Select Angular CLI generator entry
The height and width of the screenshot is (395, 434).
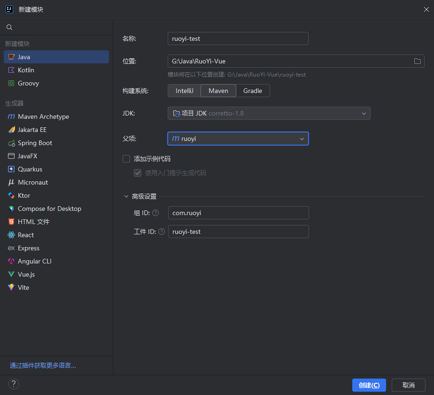tap(56, 261)
